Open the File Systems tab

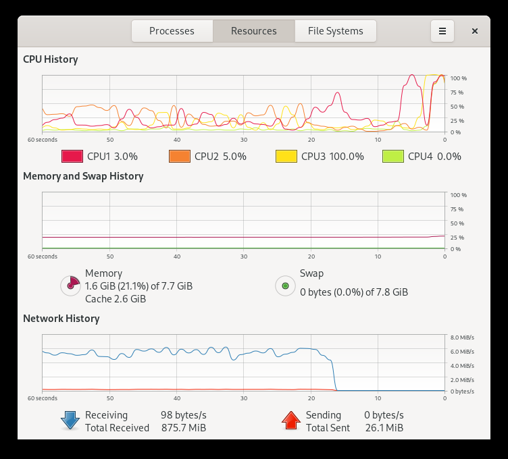[335, 31]
